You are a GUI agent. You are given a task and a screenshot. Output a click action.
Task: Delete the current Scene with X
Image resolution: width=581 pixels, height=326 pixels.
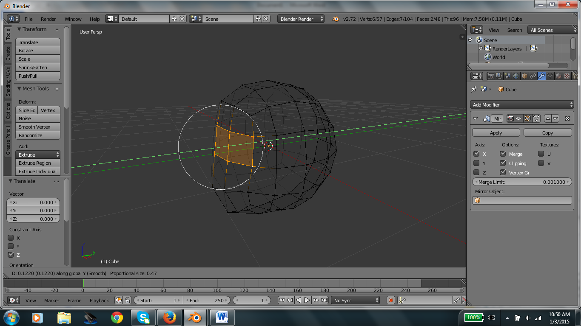point(266,19)
